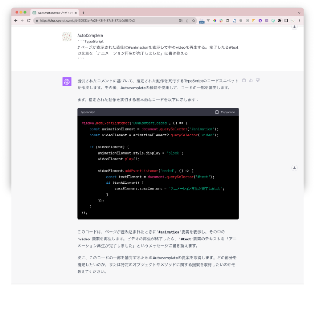This screenshot has width=315, height=315.
Task: Reload the page with the refresh icon
Action: 29,20
